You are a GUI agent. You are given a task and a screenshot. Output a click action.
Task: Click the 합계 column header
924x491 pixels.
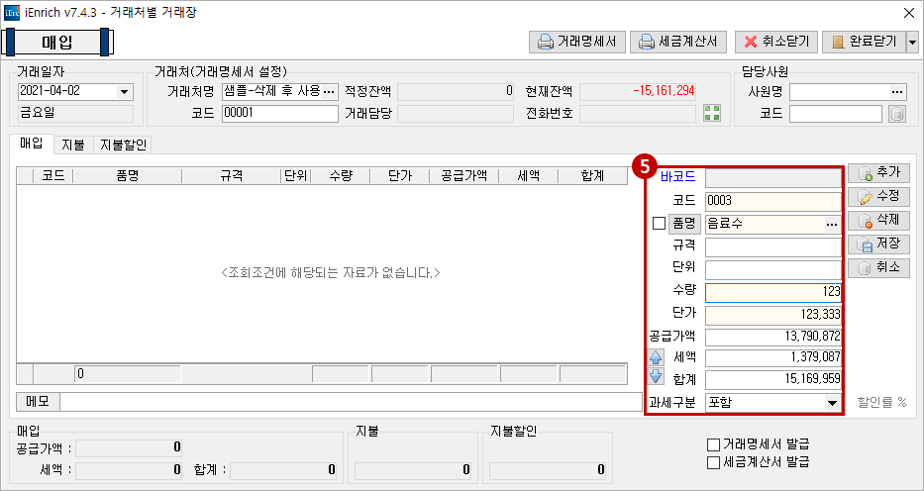pos(591,175)
